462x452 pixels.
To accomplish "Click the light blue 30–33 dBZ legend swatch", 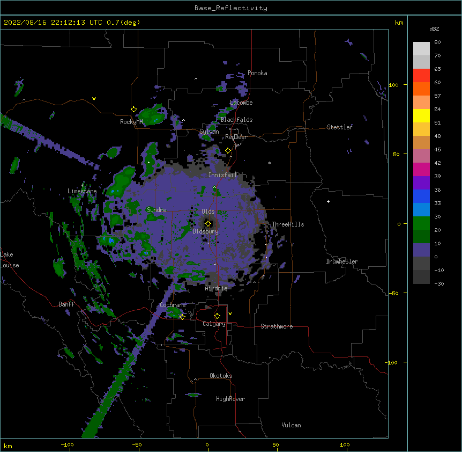I will coord(421,210).
